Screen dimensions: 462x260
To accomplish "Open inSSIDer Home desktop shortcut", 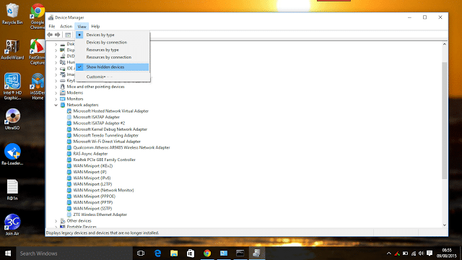I will click(x=38, y=87).
